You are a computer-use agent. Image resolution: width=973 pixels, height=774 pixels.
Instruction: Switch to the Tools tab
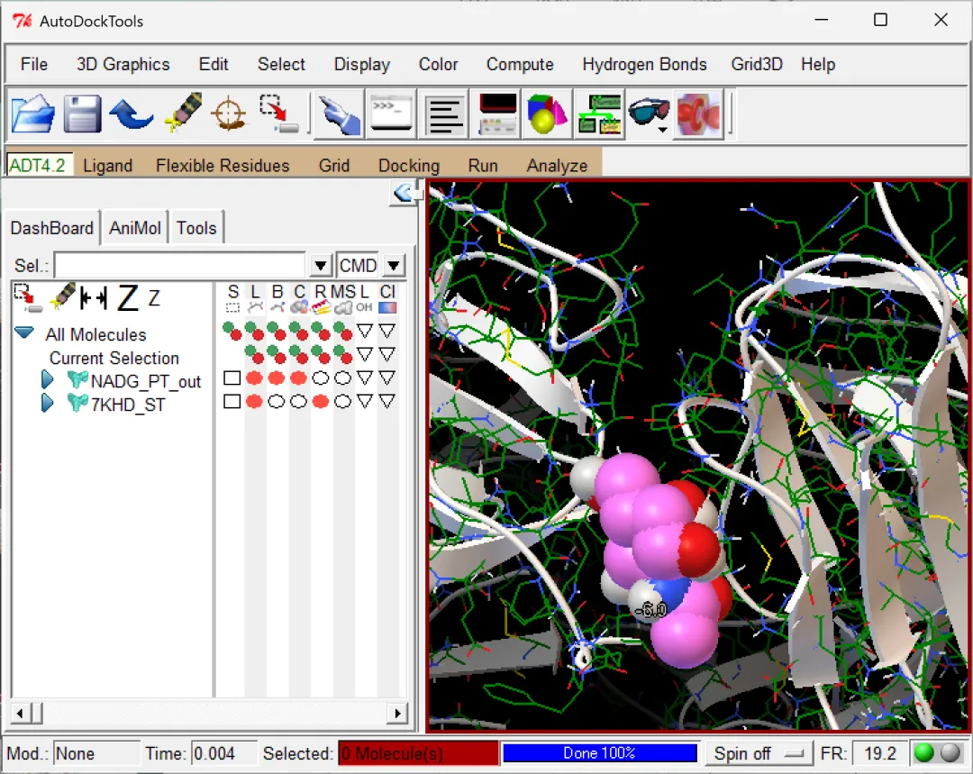click(x=196, y=228)
